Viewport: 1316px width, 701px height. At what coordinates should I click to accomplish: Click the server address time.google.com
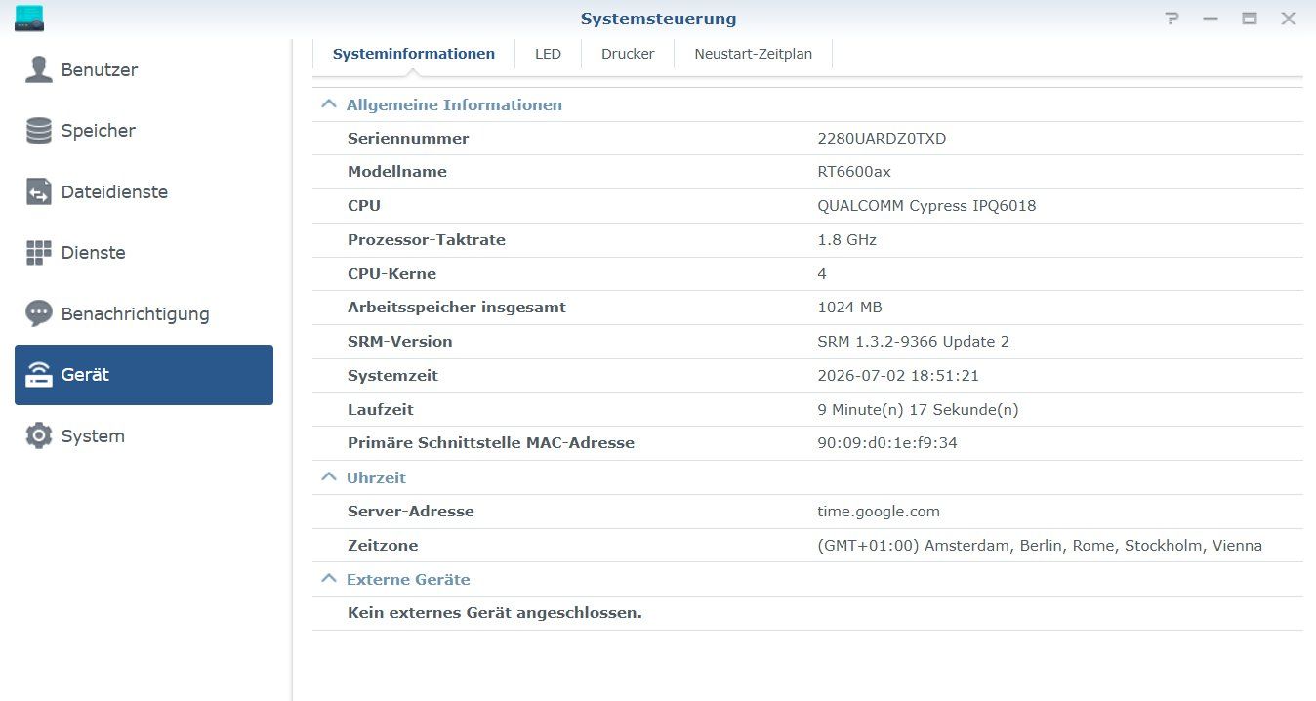pos(879,512)
